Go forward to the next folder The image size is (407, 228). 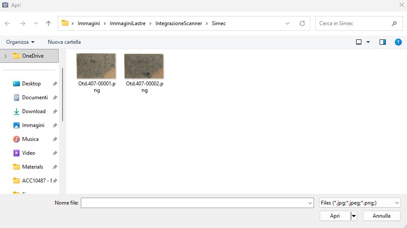(x=23, y=23)
